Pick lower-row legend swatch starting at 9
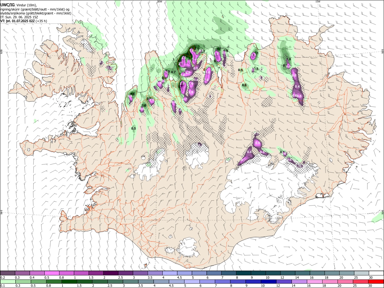The height and width of the screenshot is (288, 384). click(x=253, y=281)
